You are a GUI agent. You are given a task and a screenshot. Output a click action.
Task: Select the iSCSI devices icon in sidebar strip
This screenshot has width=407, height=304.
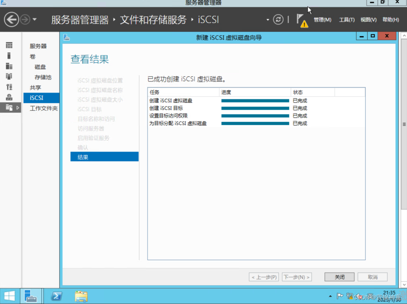9,97
